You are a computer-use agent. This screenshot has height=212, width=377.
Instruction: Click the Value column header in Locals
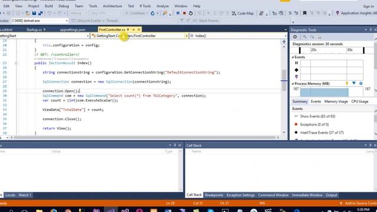[x=56, y=151]
